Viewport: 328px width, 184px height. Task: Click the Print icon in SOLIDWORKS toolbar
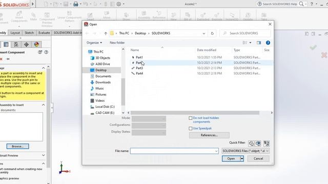(x=76, y=4)
